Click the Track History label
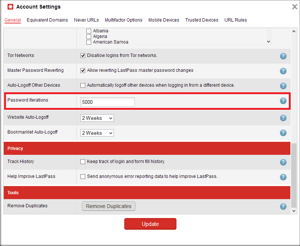The width and height of the screenshot is (300, 246). coord(21,162)
